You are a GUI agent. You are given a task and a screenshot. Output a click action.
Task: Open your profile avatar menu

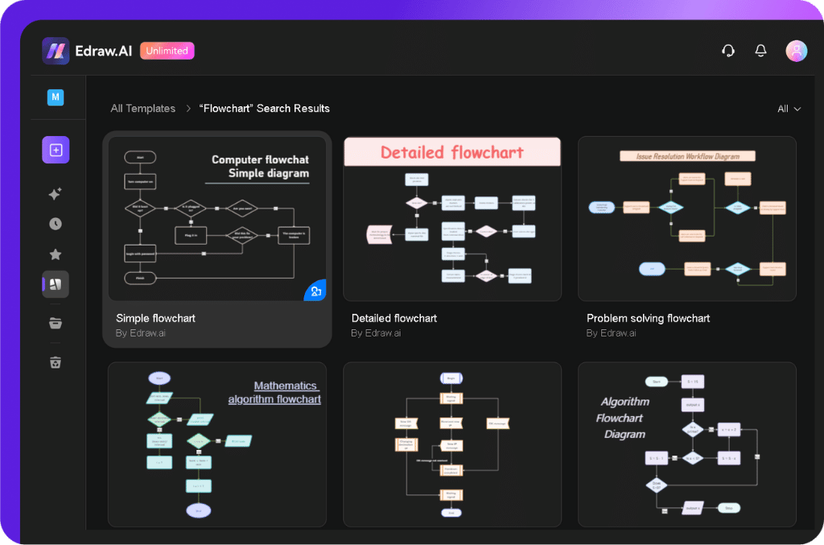[796, 50]
